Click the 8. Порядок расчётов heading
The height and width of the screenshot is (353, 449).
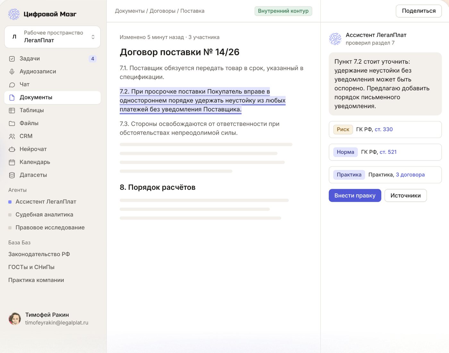coord(157,187)
